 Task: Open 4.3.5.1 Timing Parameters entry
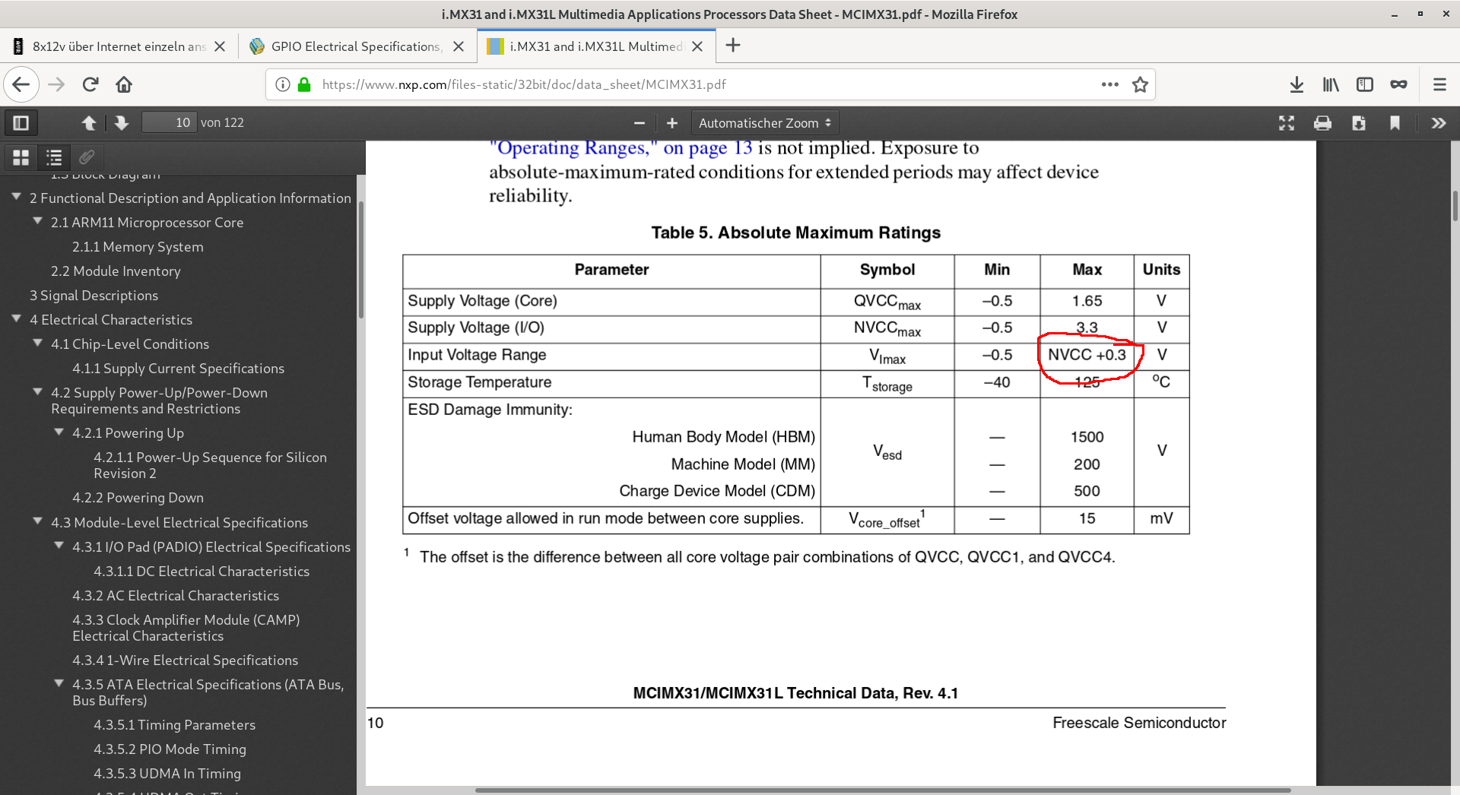(x=174, y=725)
